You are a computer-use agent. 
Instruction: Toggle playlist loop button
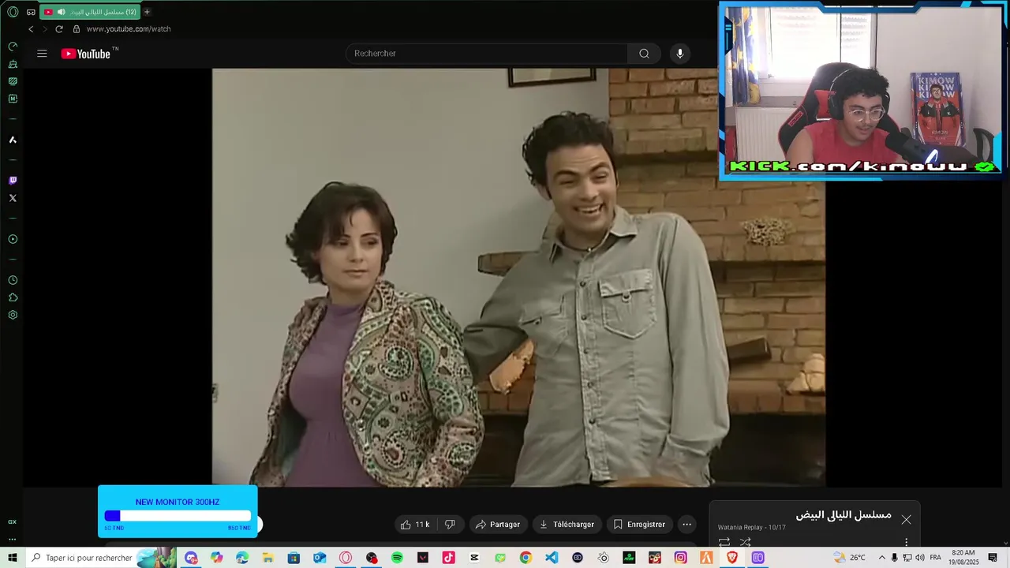pyautogui.click(x=724, y=542)
